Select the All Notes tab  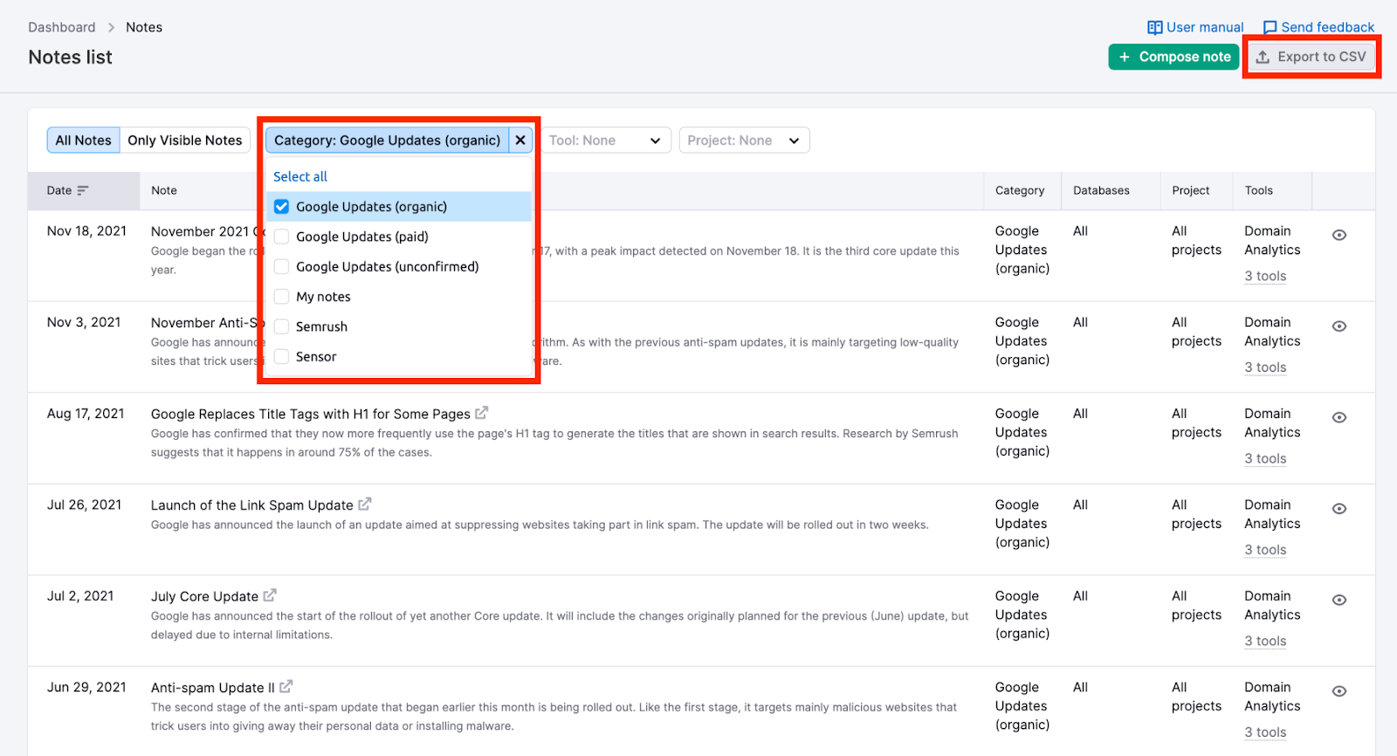[x=83, y=141]
